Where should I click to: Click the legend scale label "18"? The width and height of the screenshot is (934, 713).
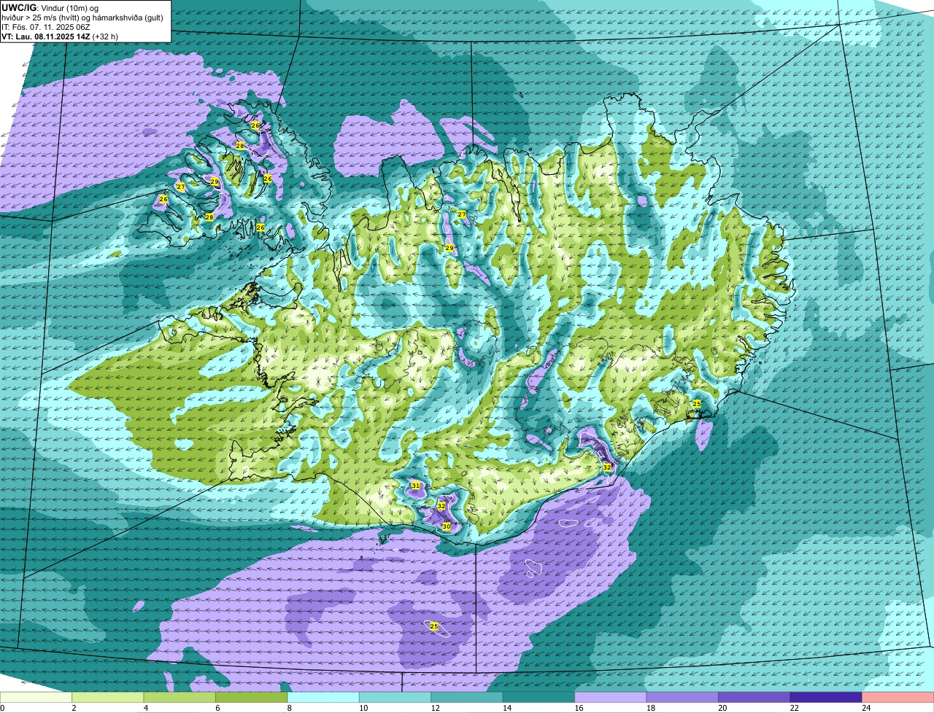[651, 708]
